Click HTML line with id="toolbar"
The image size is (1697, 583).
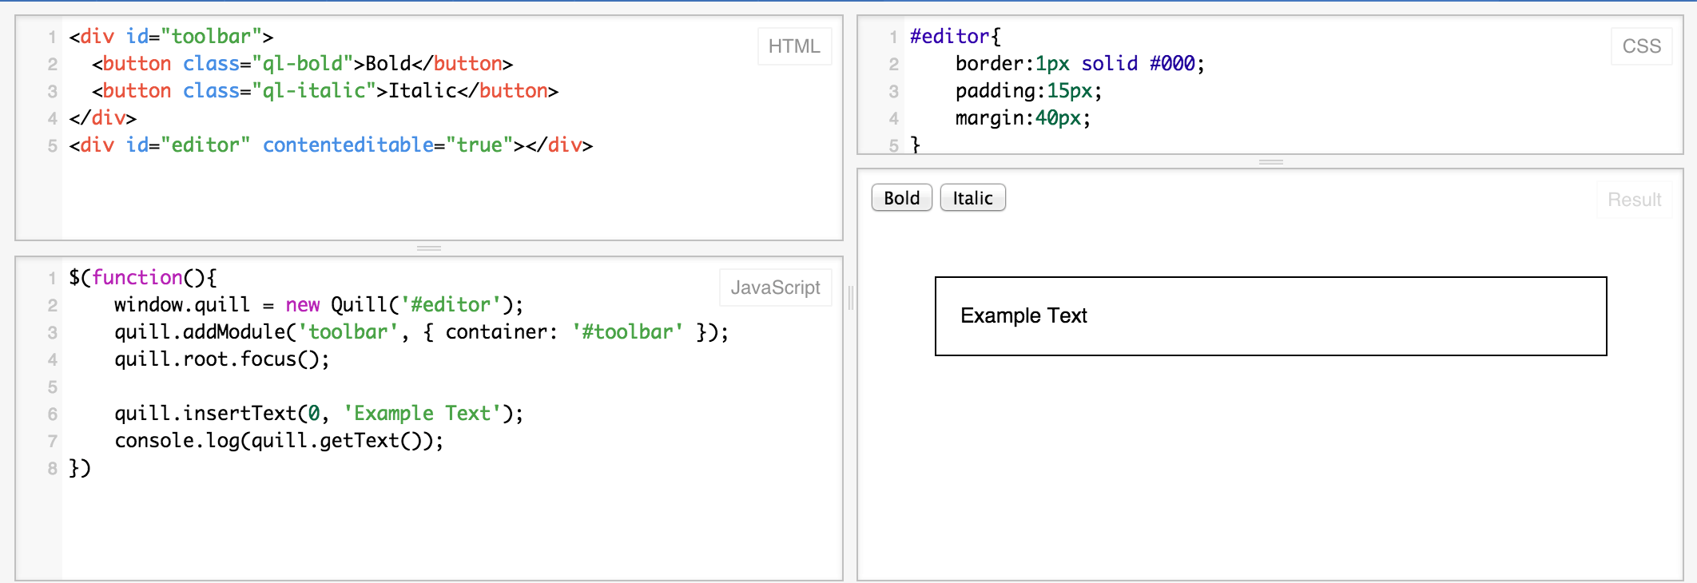pyautogui.click(x=171, y=37)
